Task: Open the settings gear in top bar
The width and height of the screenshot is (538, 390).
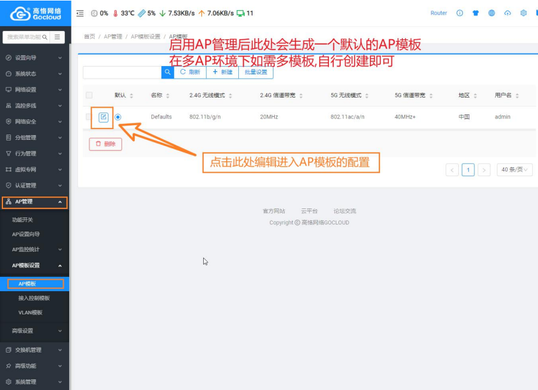Action: point(523,13)
